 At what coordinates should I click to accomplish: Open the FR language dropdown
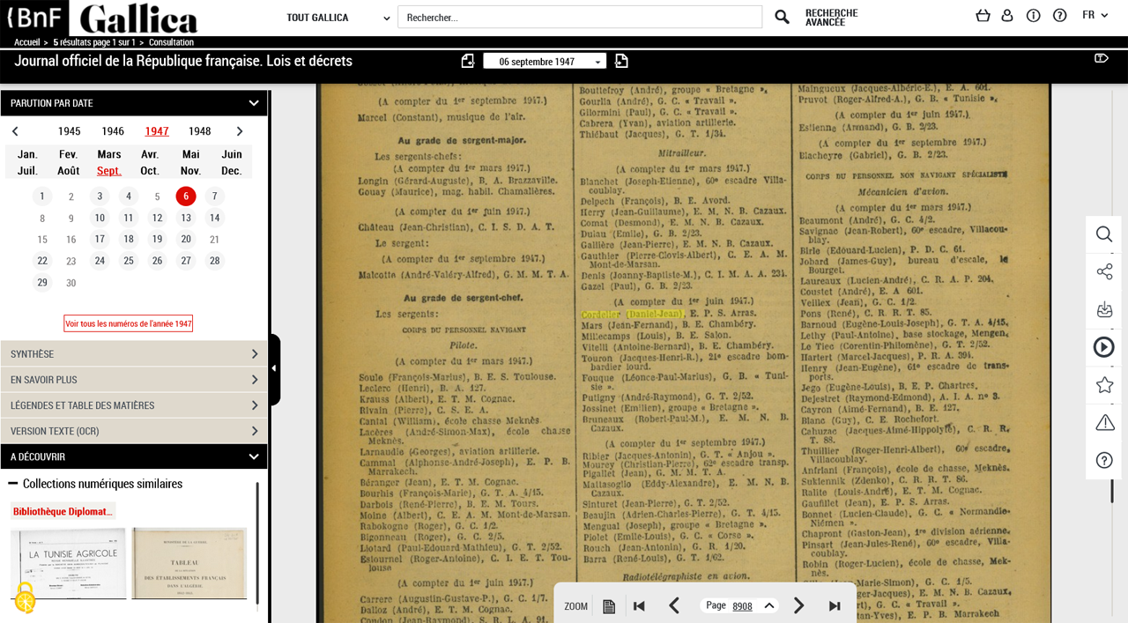[1095, 15]
